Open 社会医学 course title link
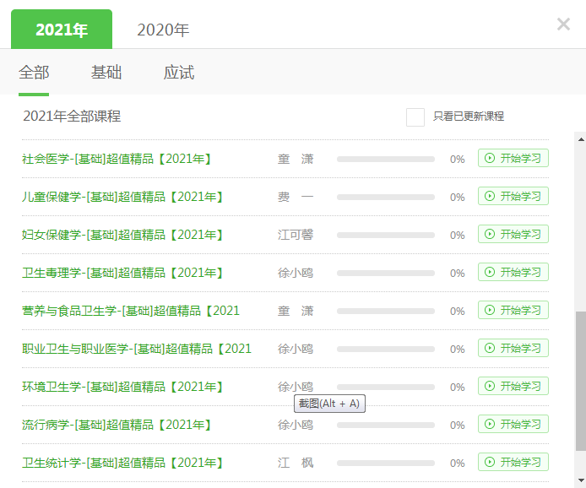 pyautogui.click(x=117, y=159)
